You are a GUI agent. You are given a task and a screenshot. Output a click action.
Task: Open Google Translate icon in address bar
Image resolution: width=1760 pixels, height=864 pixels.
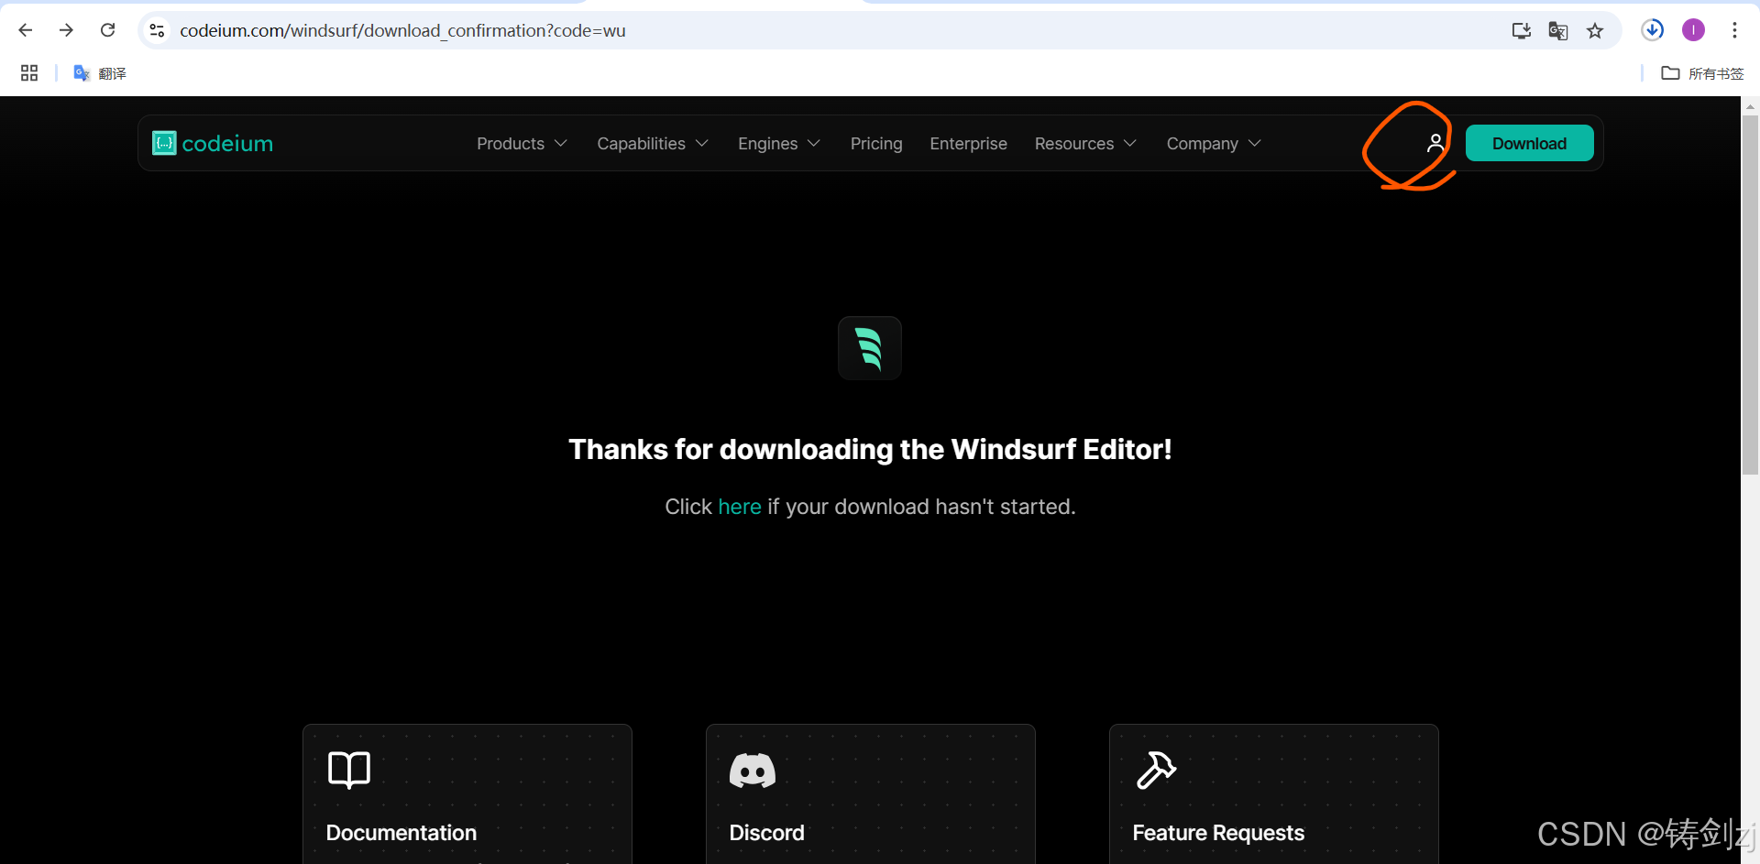click(1558, 30)
